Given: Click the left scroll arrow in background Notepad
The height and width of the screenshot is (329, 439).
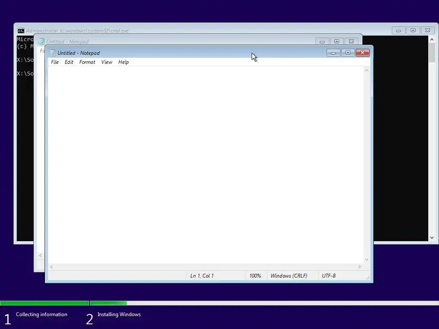Looking at the screenshot, I should coord(40,255).
